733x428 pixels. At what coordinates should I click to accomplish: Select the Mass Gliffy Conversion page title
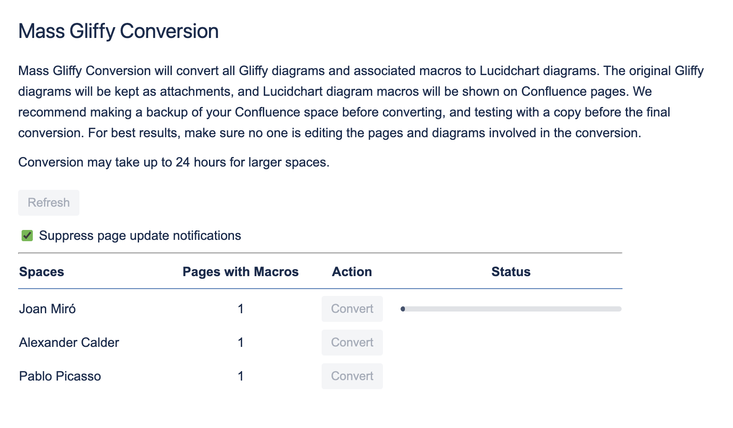118,31
